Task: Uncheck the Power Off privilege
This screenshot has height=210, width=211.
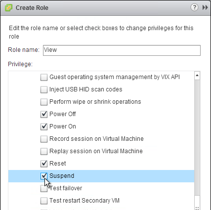Action: pyautogui.click(x=44, y=114)
